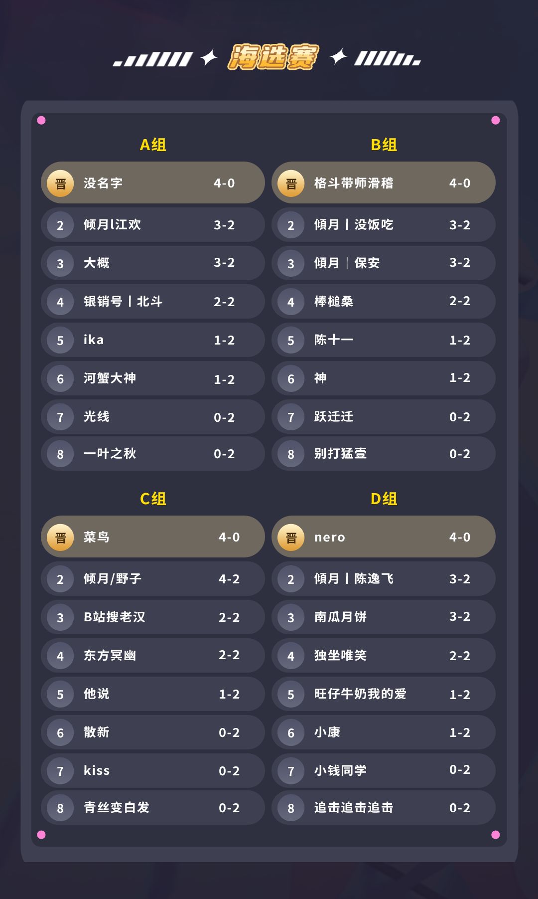
Task: Click the rank 8 circle for 追击追击追击
Action: [x=291, y=808]
